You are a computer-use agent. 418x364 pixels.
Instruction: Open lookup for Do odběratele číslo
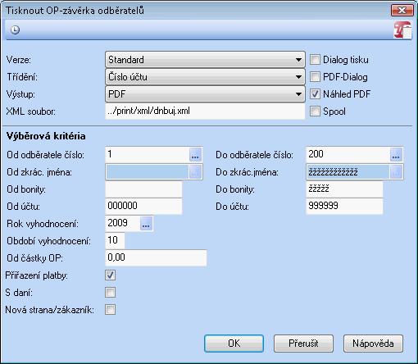396,155
